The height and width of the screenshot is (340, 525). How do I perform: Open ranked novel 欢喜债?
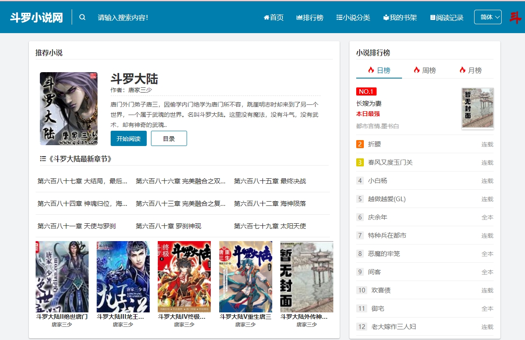tap(381, 290)
